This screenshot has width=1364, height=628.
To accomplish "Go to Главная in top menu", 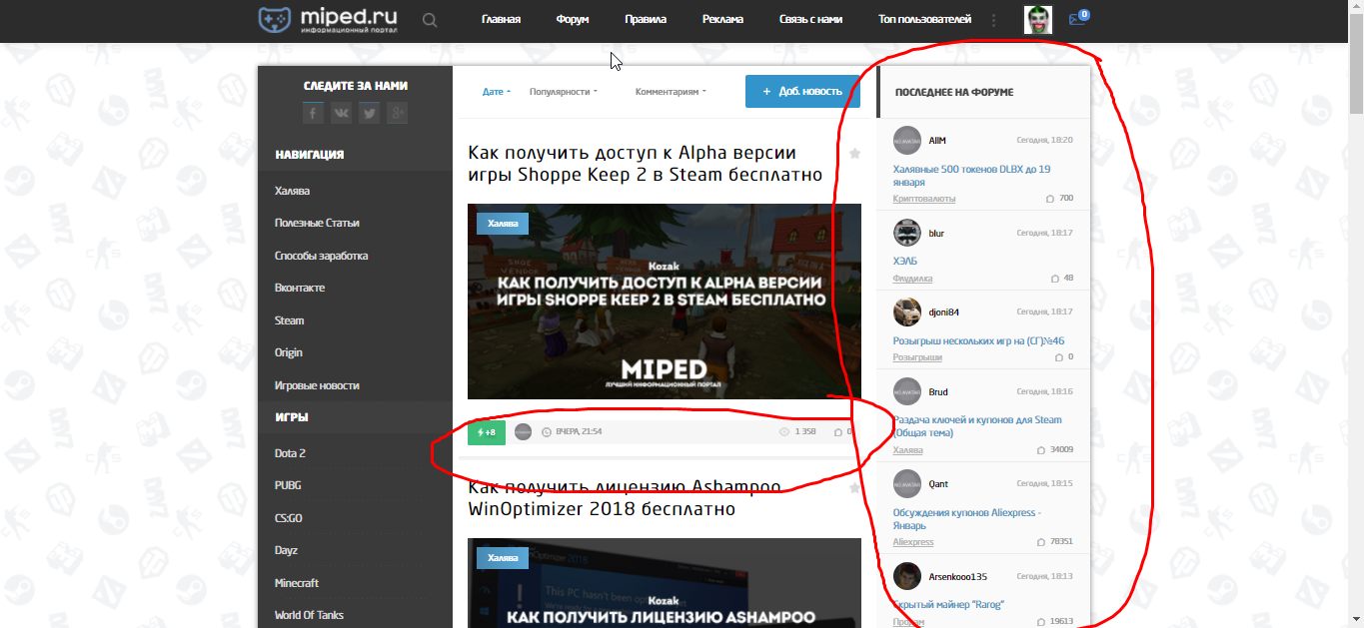I will coord(501,20).
